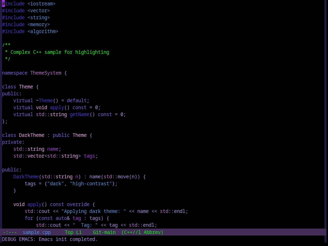Image resolution: width=328 pixels, height=246 pixels.
Task: Place cursor on '<string>' include
Action: (39, 17)
